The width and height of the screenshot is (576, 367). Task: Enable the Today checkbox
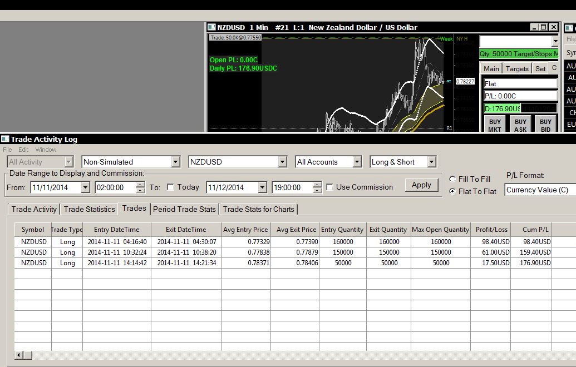coord(170,187)
